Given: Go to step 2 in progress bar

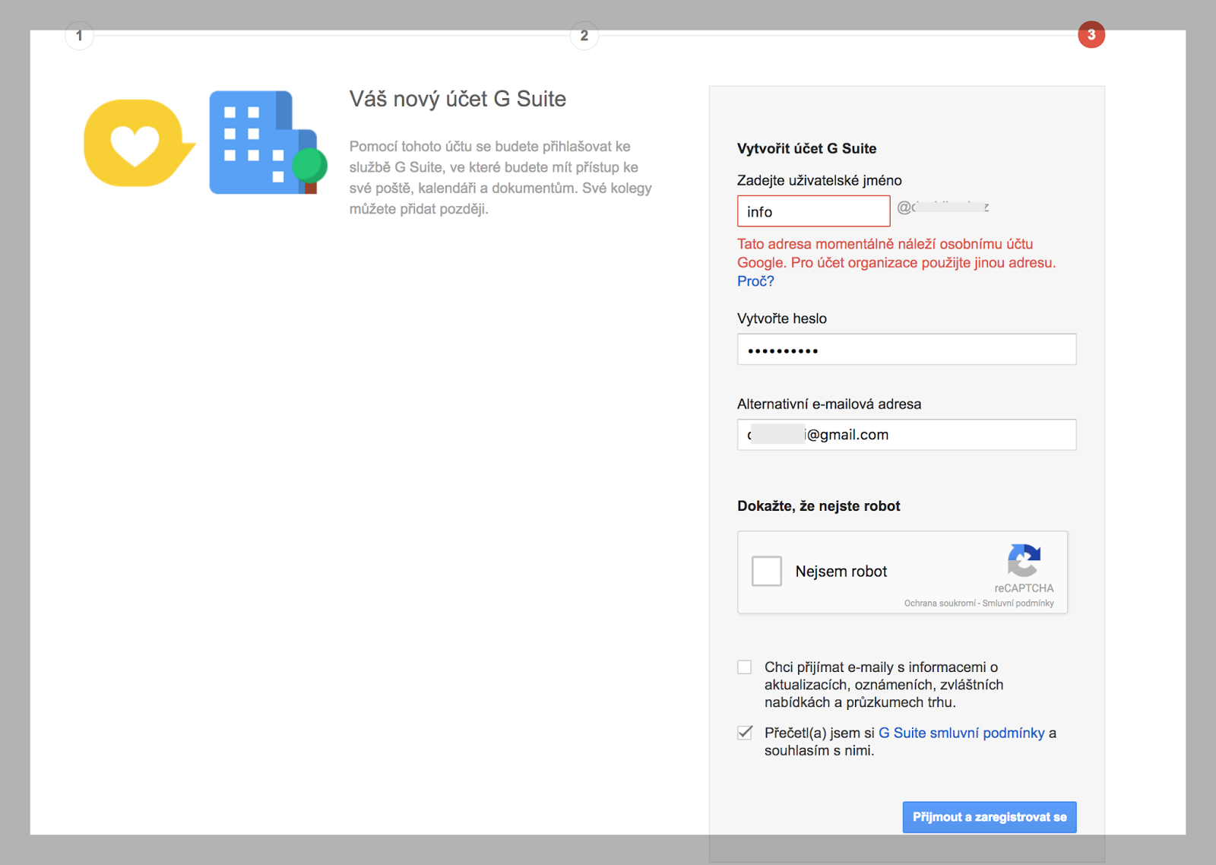Looking at the screenshot, I should pyautogui.click(x=584, y=36).
